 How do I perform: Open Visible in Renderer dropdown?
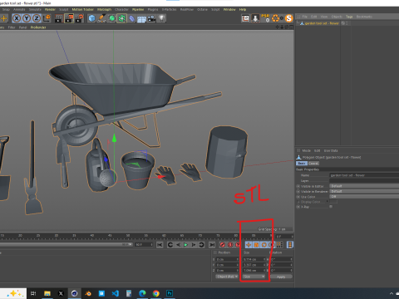pos(364,191)
